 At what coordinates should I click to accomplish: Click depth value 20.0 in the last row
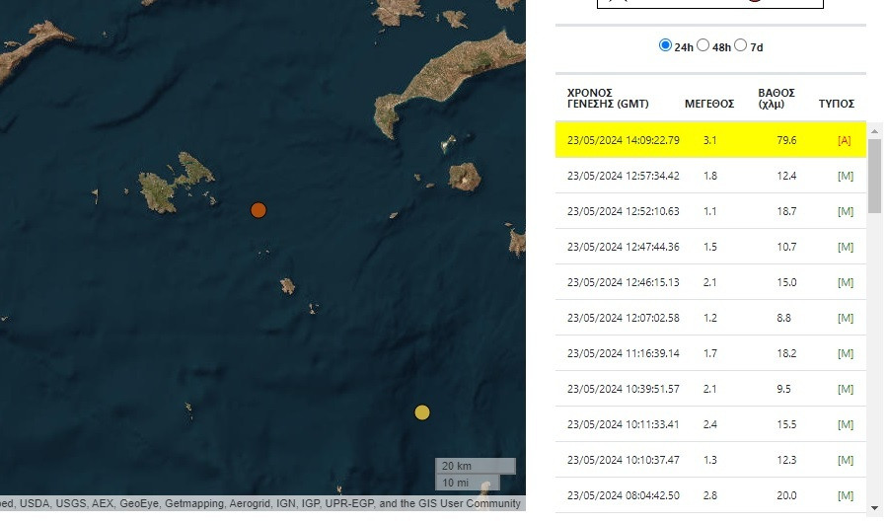786,495
